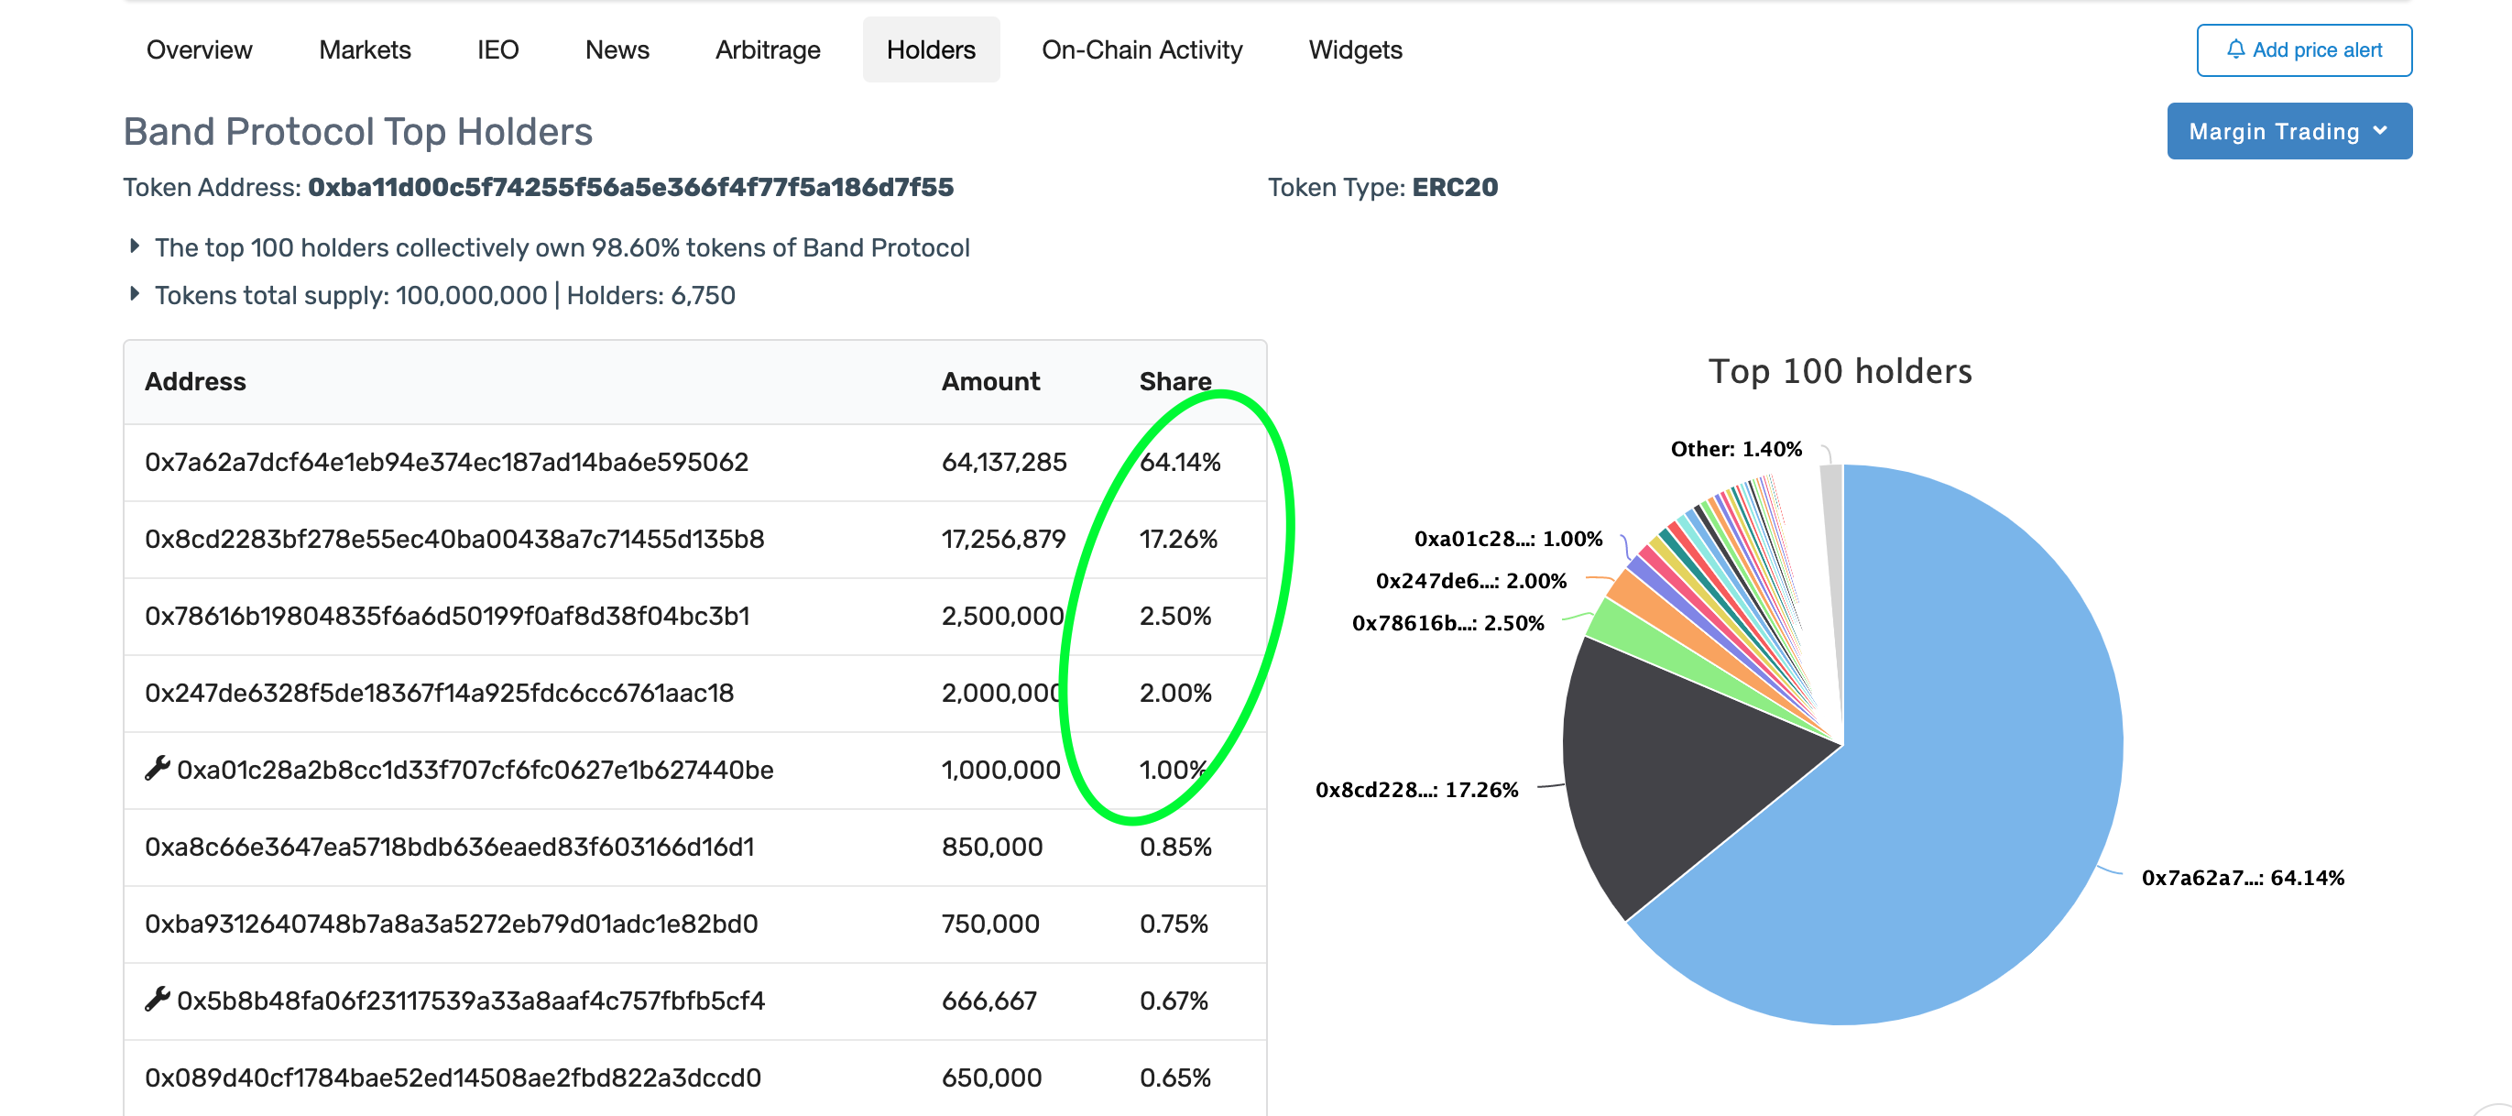Image resolution: width=2512 pixels, height=1116 pixels.
Task: Open the Markets tab
Action: [365, 49]
